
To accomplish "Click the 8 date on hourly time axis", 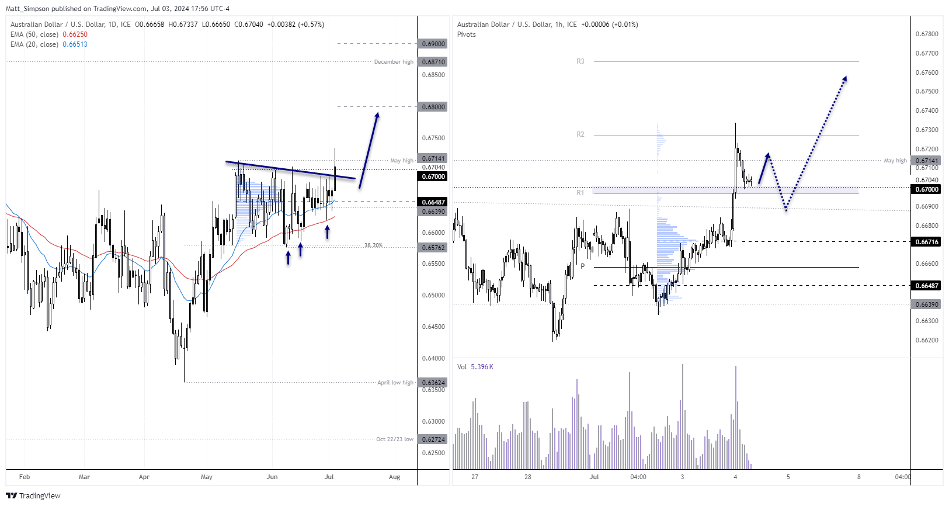I will [859, 477].
